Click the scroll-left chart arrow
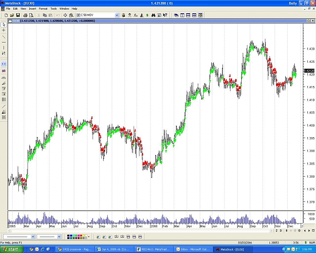 (304, 231)
